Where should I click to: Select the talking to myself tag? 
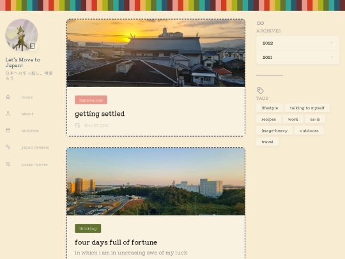click(x=307, y=108)
